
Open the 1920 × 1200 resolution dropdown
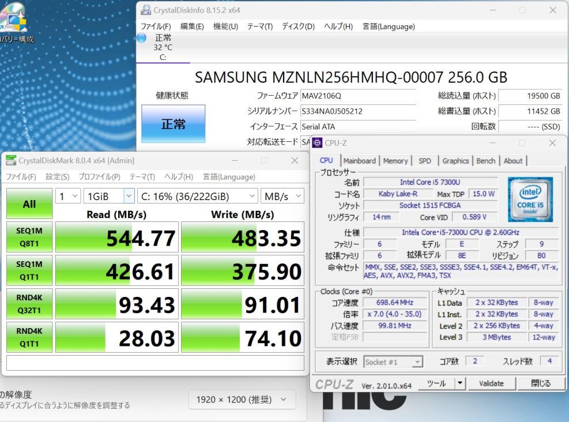[242, 400]
